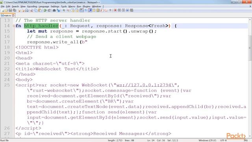The image size is (252, 142).
Task: Open the Encoding menu
Action: pyautogui.click(x=32, y=6)
